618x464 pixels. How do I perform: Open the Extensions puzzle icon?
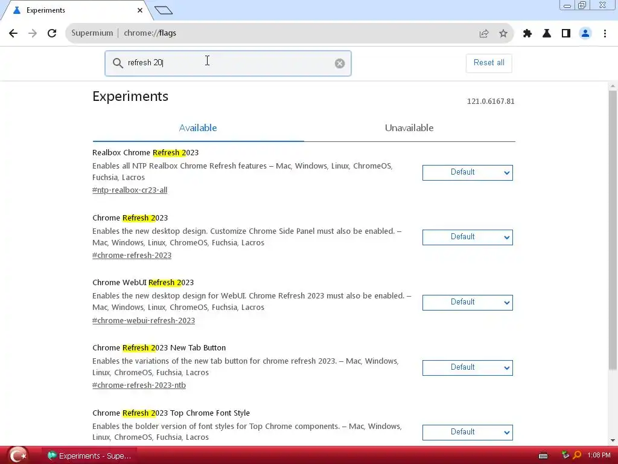coord(527,34)
